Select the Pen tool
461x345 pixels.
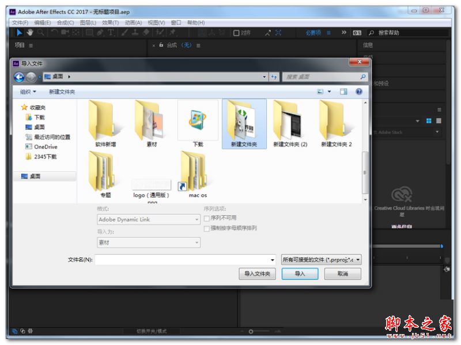pos(100,33)
